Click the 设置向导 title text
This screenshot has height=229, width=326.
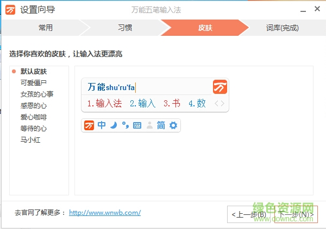tap(37, 10)
